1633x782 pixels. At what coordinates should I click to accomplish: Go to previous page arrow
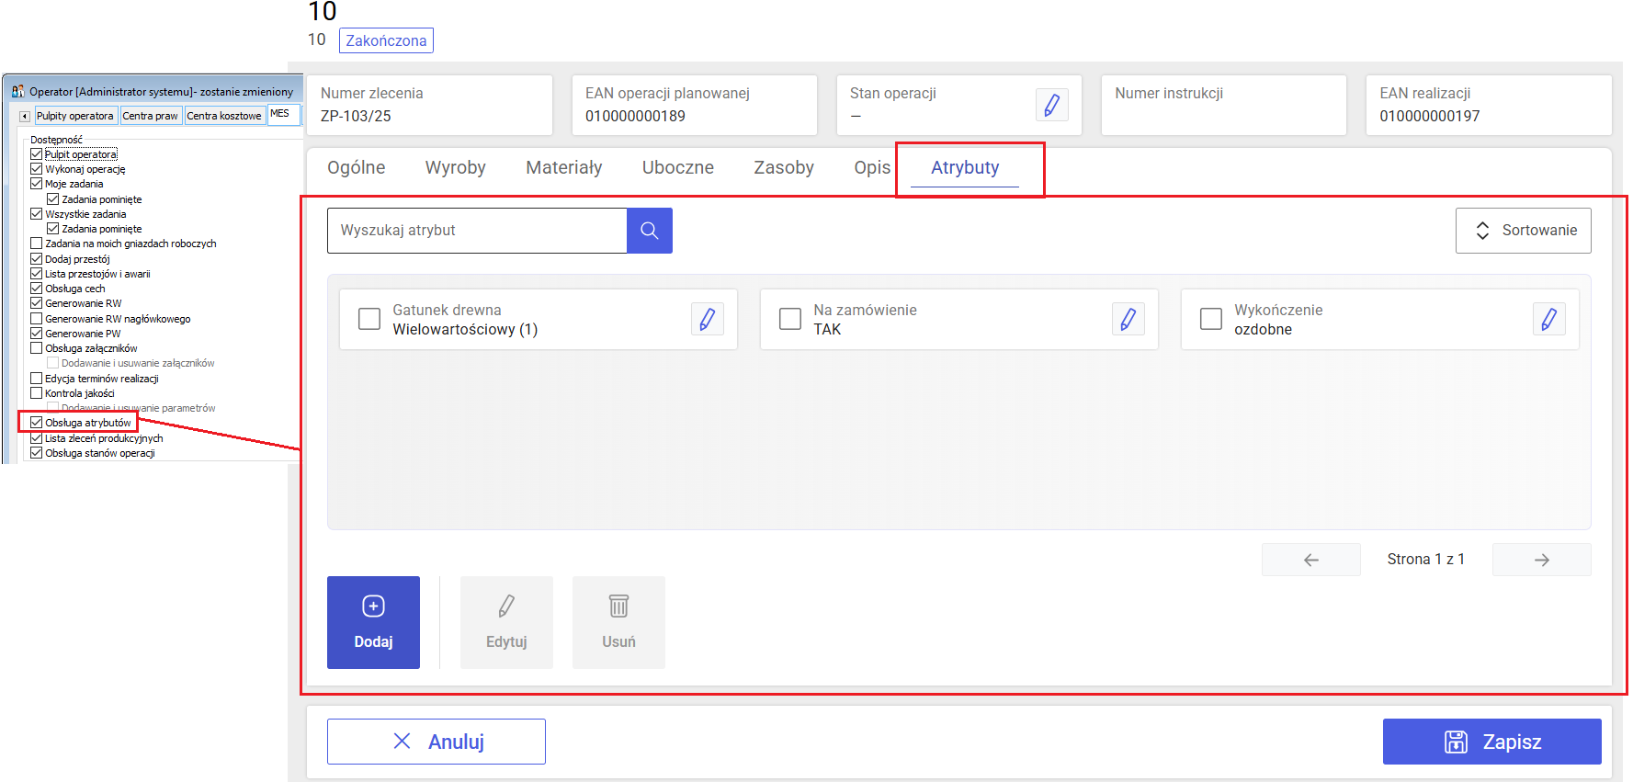tap(1310, 560)
